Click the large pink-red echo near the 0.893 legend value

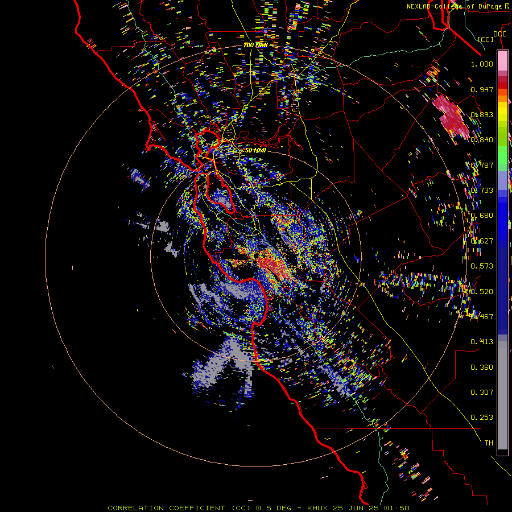(452, 116)
